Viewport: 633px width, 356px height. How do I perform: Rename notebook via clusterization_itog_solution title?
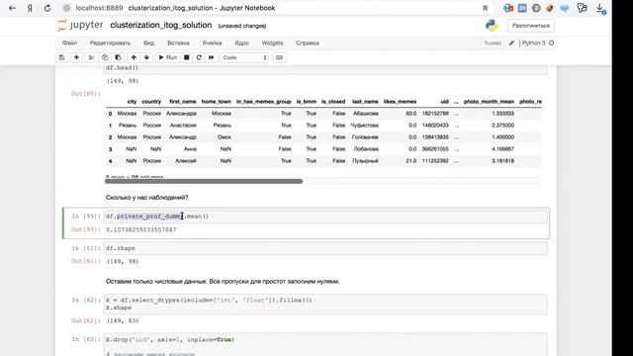point(160,25)
